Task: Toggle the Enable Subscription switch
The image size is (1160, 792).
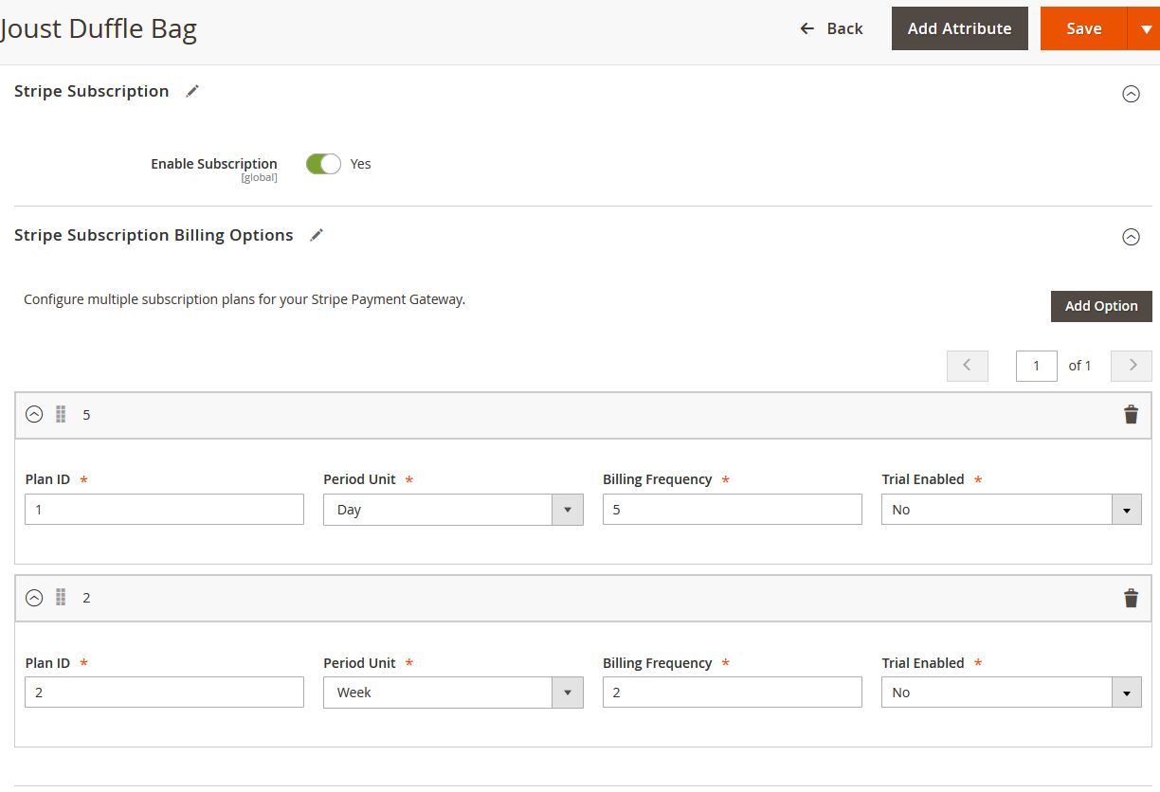Action: click(323, 164)
